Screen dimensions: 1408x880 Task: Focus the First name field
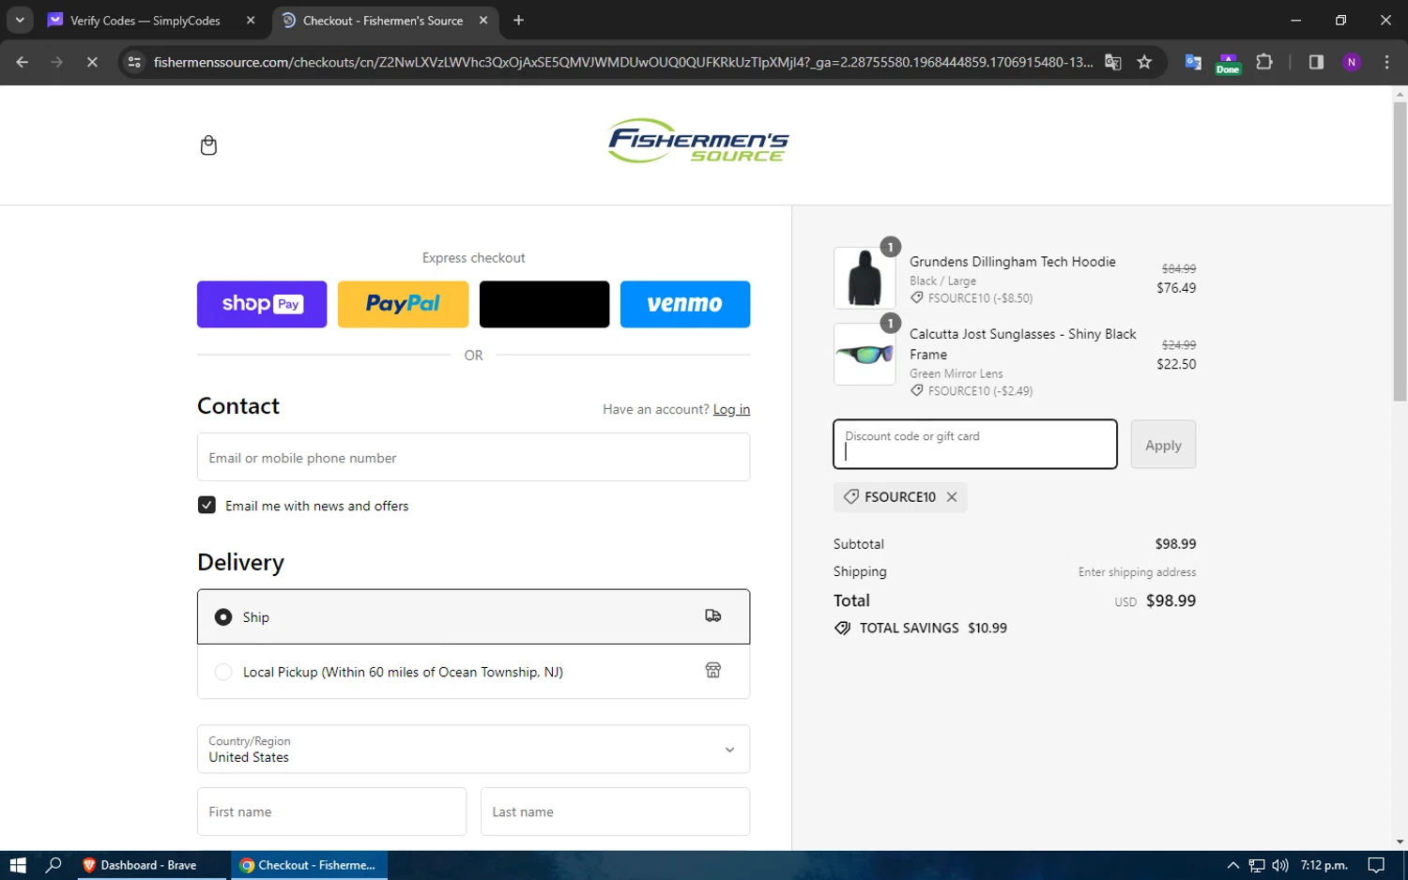point(331,812)
